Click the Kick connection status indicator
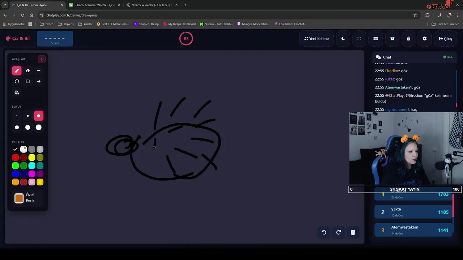The width and height of the screenshot is (463, 260). tap(448, 57)
